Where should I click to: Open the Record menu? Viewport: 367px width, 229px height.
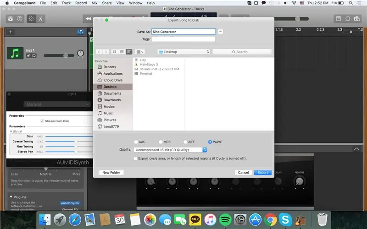pyautogui.click(x=81, y=3)
